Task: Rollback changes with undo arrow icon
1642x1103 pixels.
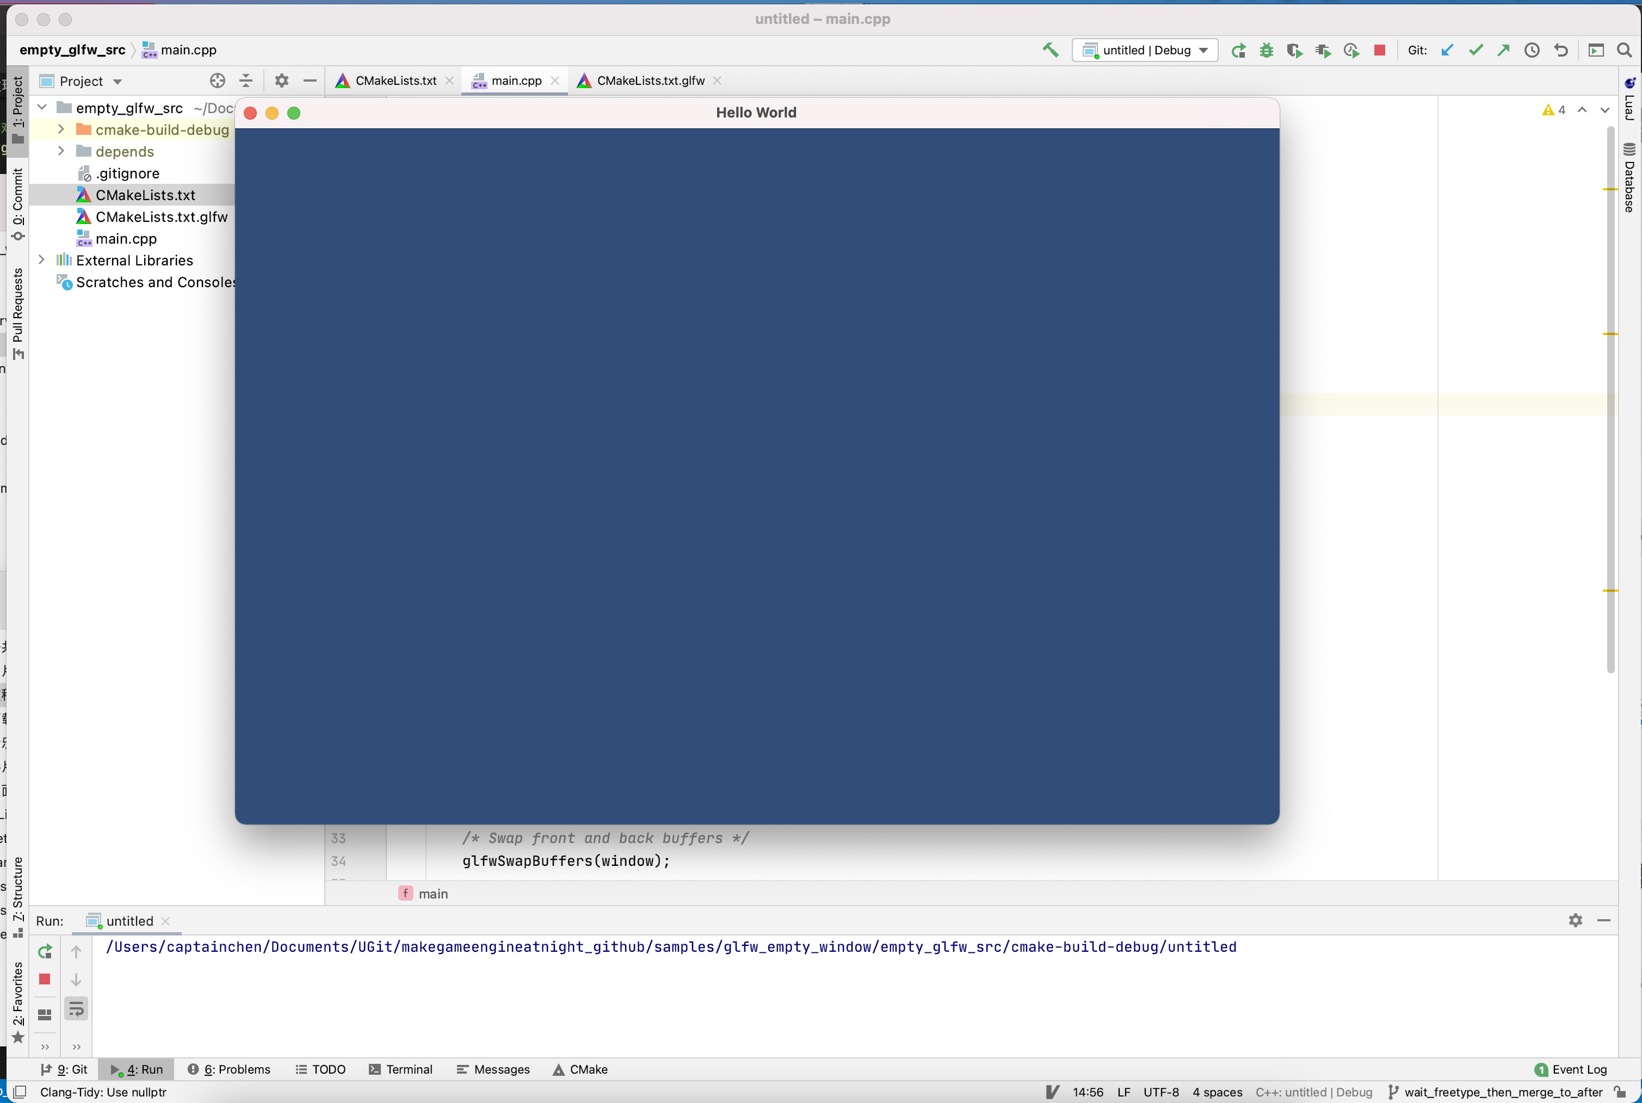Action: [1561, 50]
